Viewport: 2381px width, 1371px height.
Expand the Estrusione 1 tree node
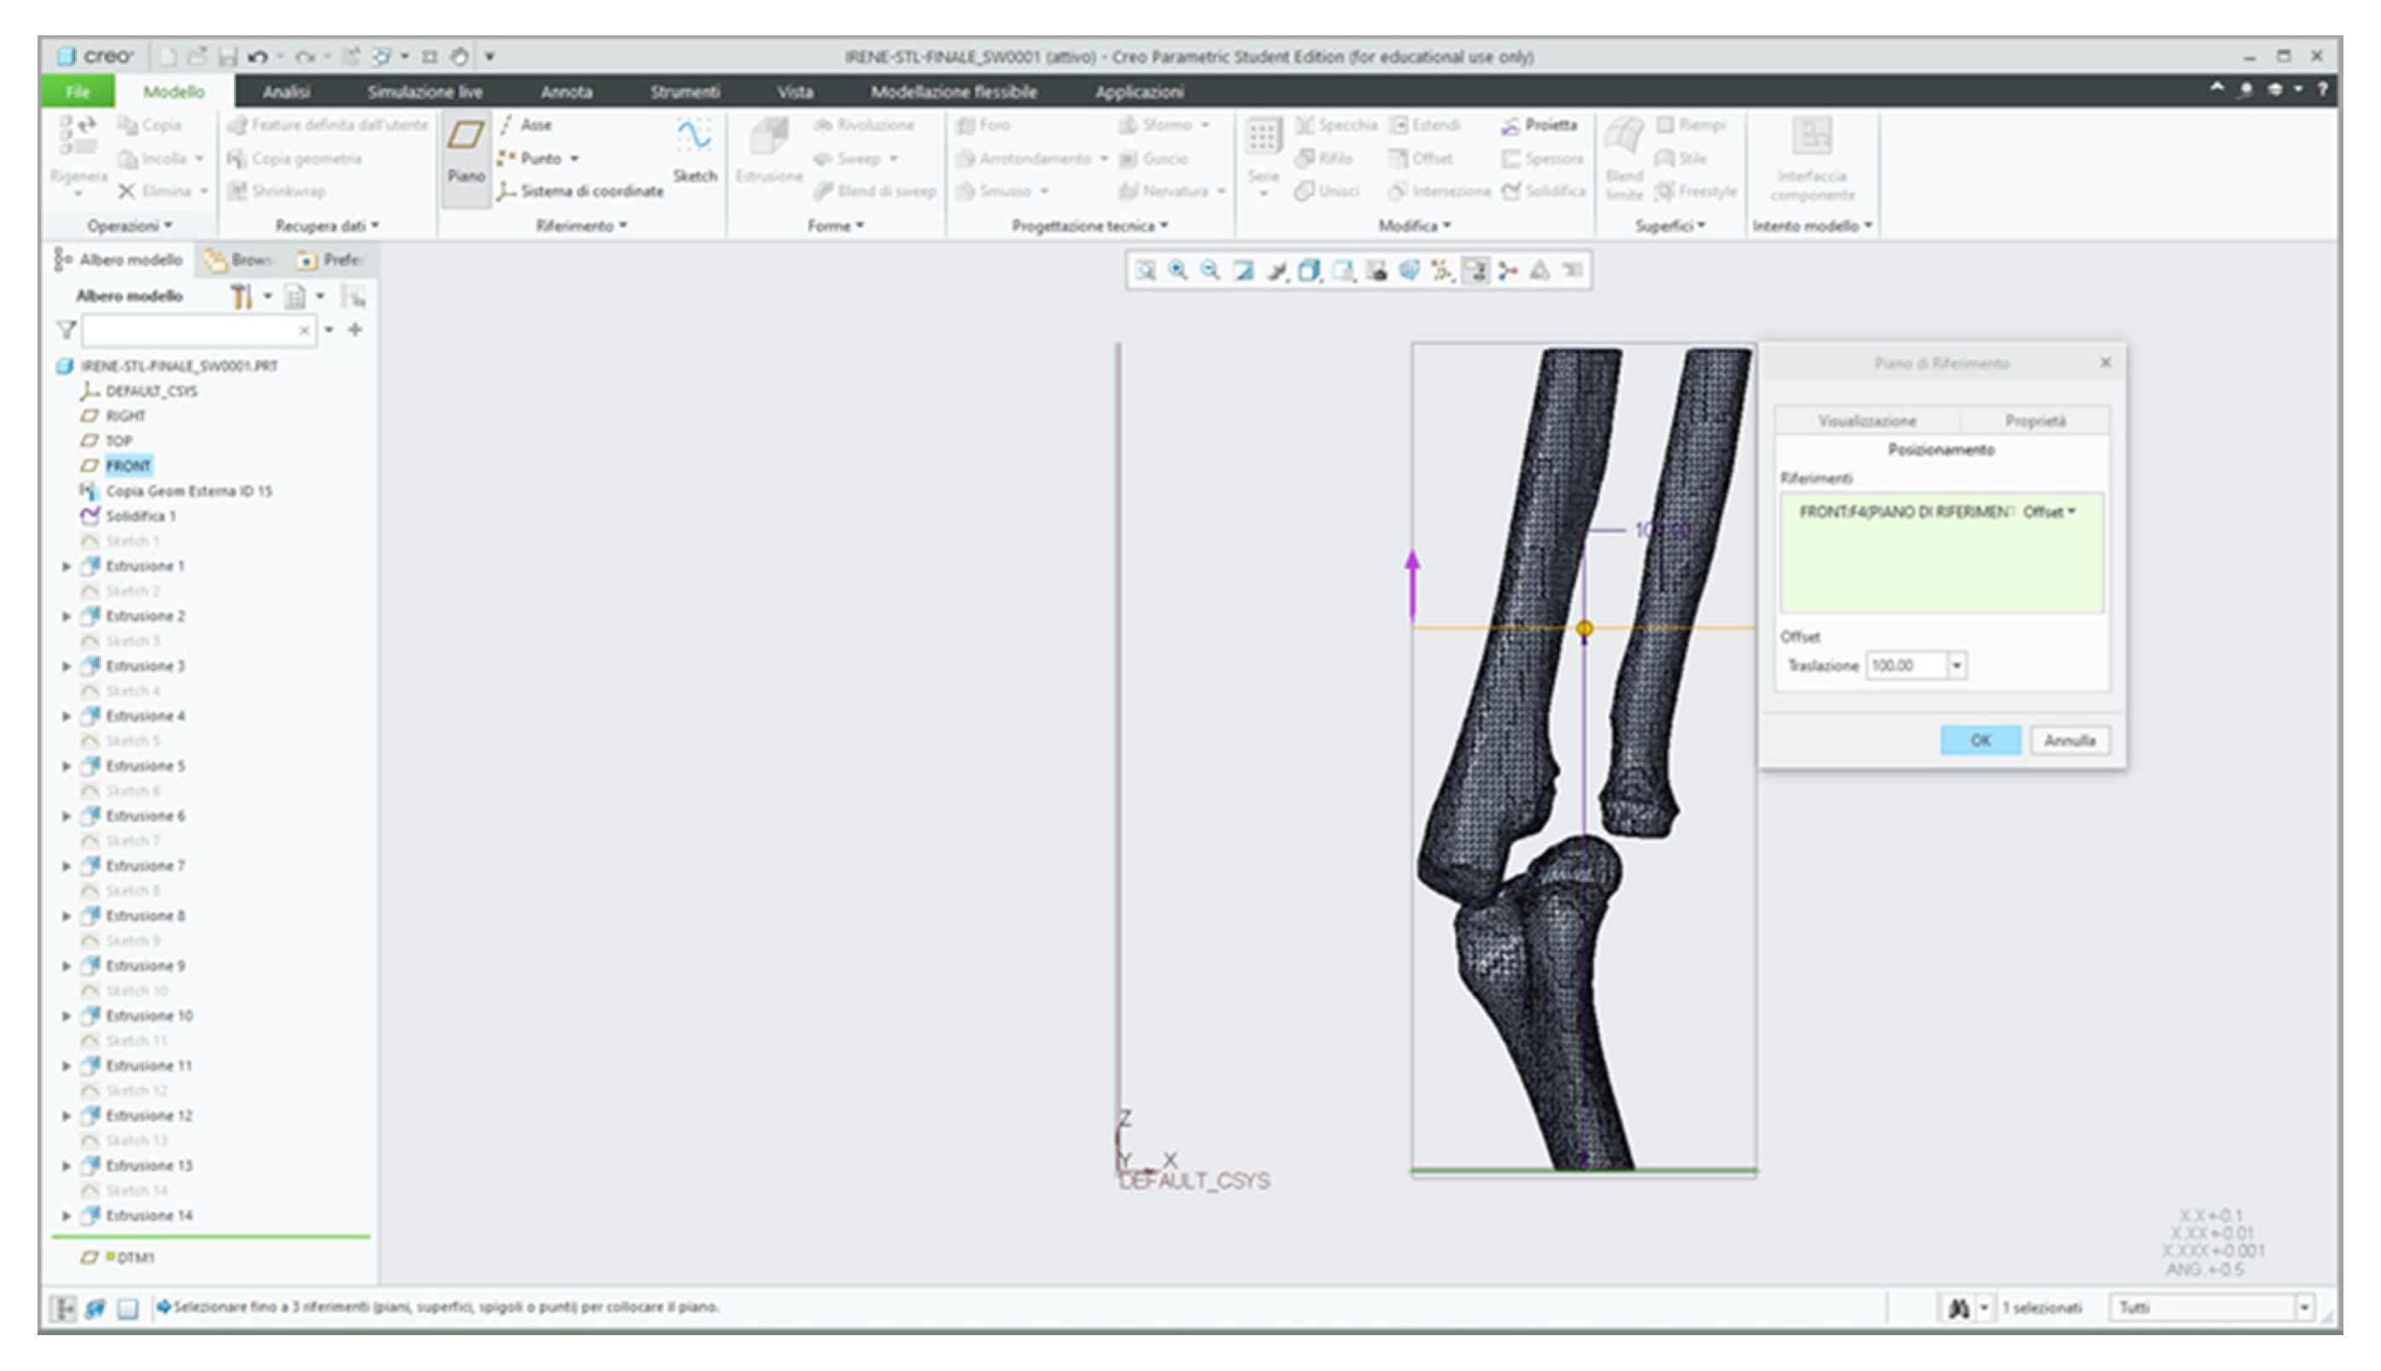66,566
